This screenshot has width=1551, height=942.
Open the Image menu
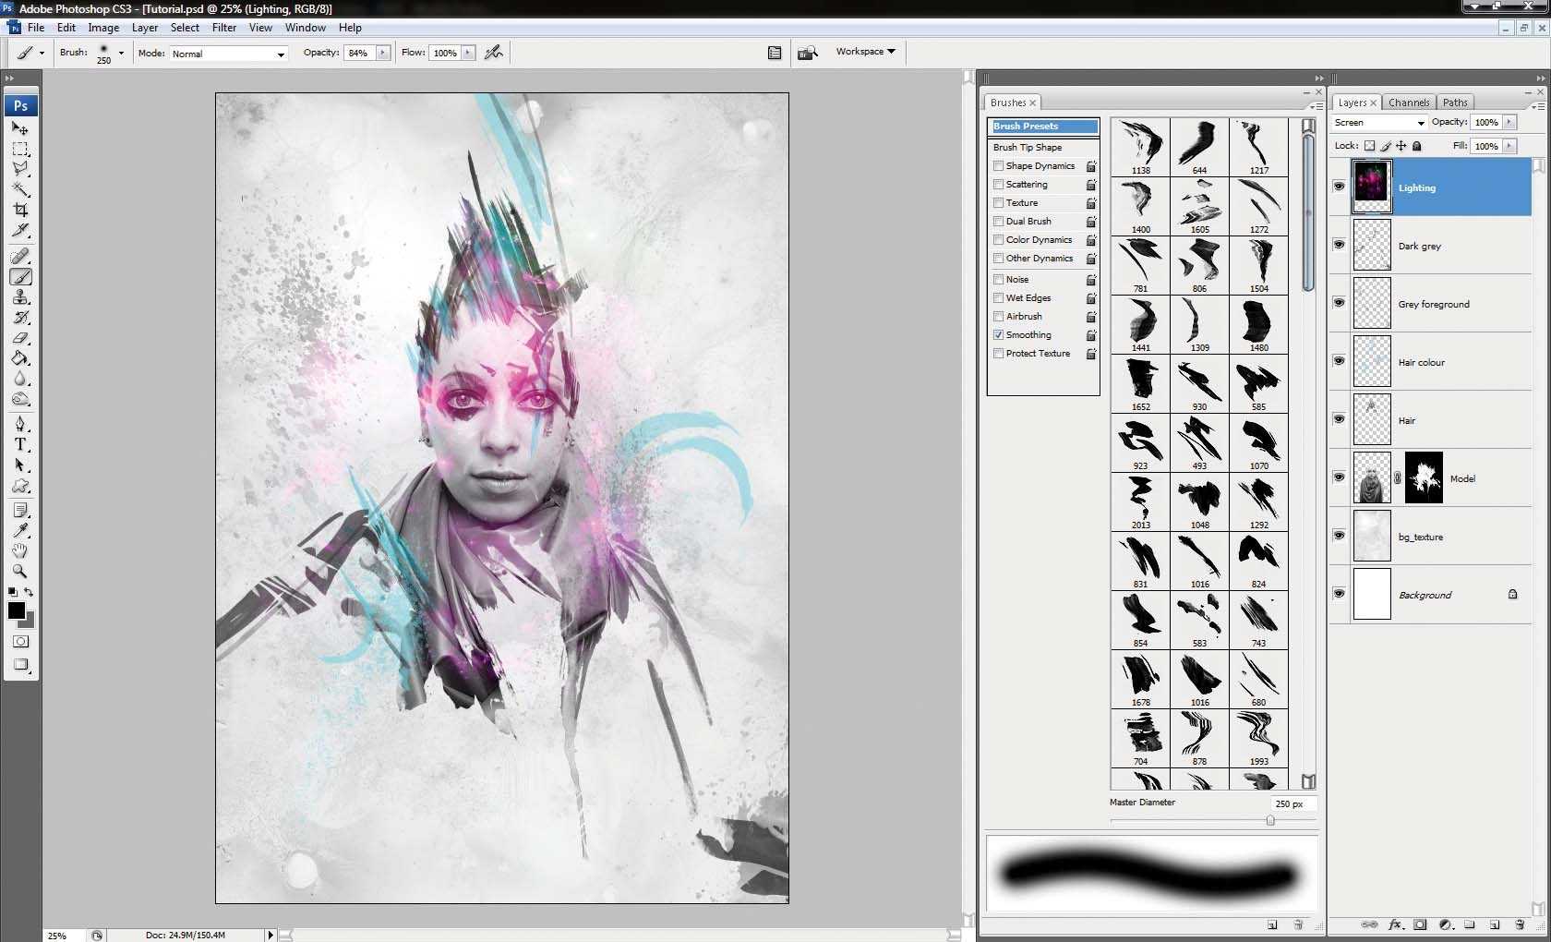103,28
